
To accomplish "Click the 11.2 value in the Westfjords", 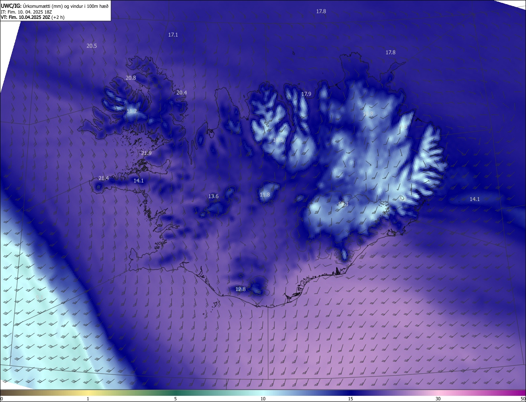I will point(131,111).
